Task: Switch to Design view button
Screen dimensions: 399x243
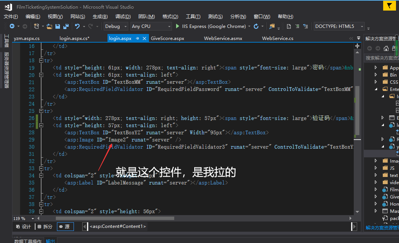Action: pos(23,226)
